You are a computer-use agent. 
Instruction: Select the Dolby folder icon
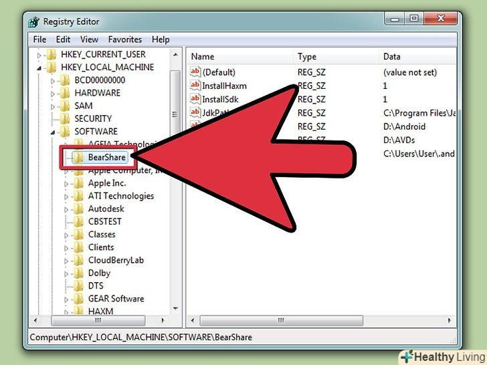pyautogui.click(x=78, y=273)
